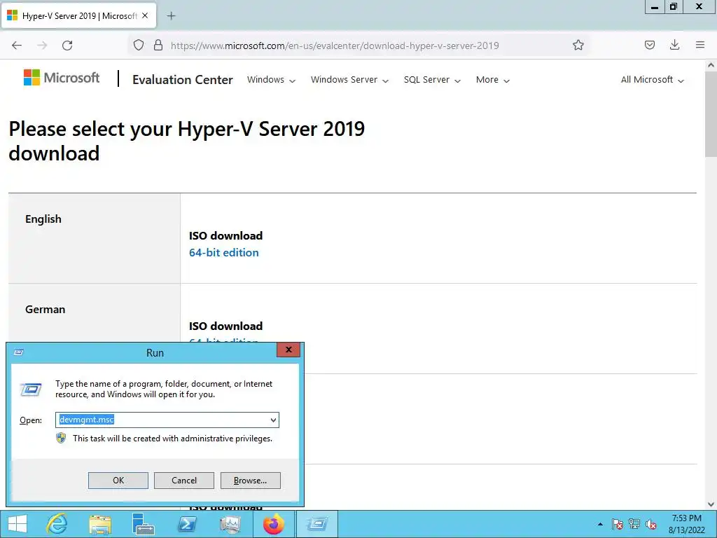Expand the More navigation menu
Image resolution: width=717 pixels, height=538 pixels.
492,80
